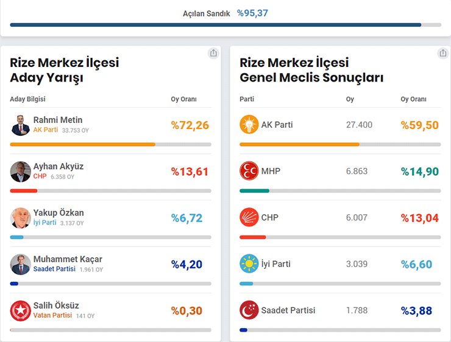Open candidate name Rahmi Metin
The image size is (451, 342).
[x=58, y=120]
